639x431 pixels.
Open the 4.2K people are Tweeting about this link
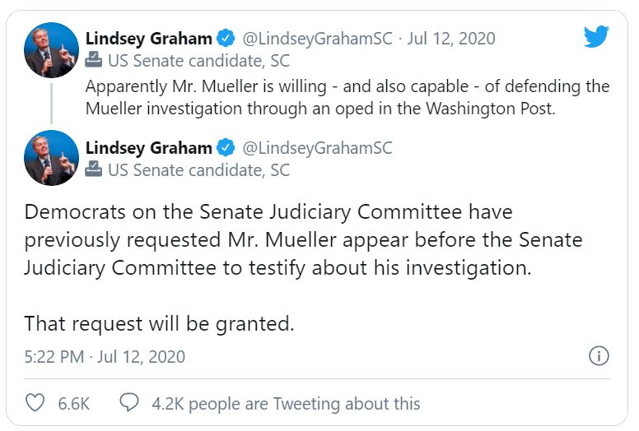(286, 404)
